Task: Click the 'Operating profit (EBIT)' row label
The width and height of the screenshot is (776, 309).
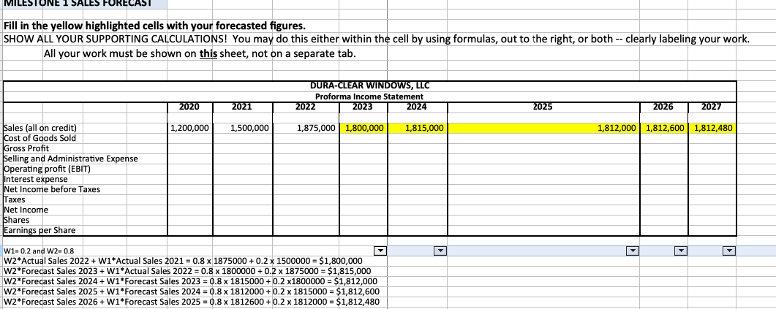Action: pyautogui.click(x=47, y=169)
